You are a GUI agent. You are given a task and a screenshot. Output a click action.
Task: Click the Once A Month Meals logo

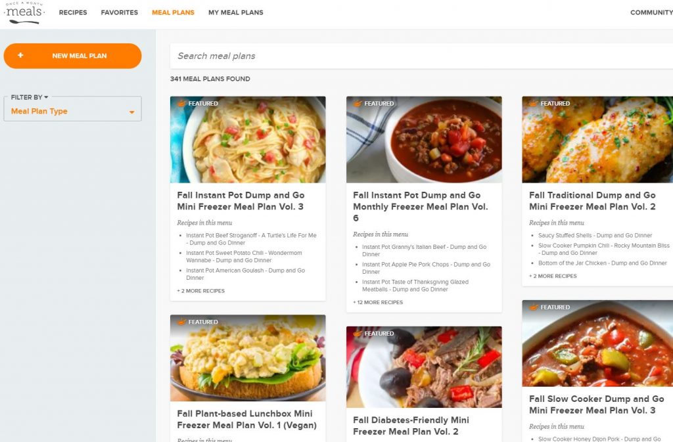pyautogui.click(x=24, y=13)
